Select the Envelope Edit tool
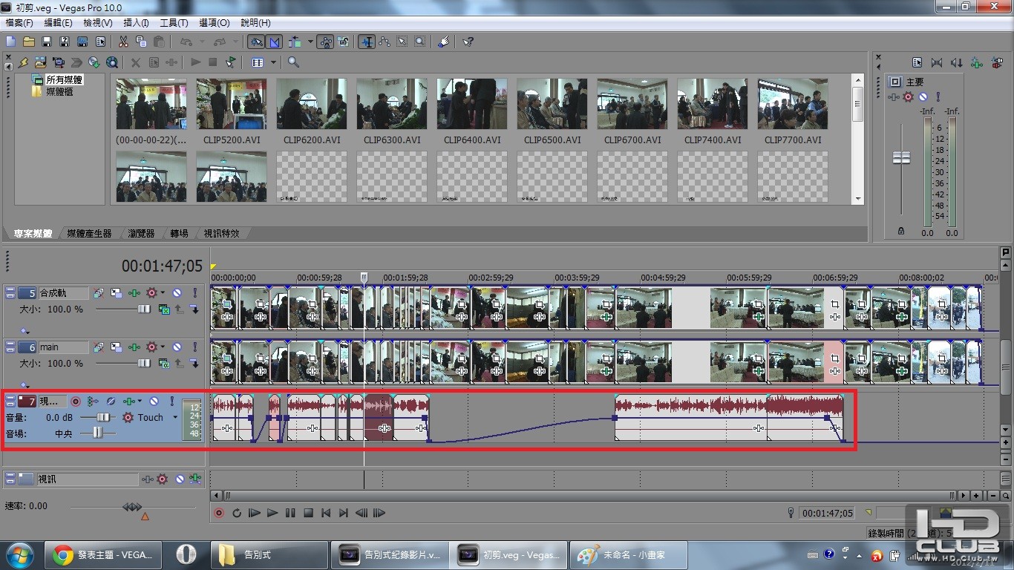 385,42
